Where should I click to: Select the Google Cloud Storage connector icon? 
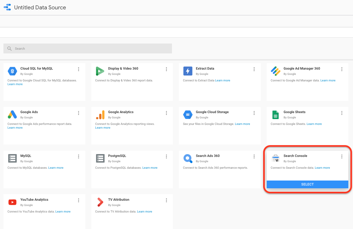[188, 115]
